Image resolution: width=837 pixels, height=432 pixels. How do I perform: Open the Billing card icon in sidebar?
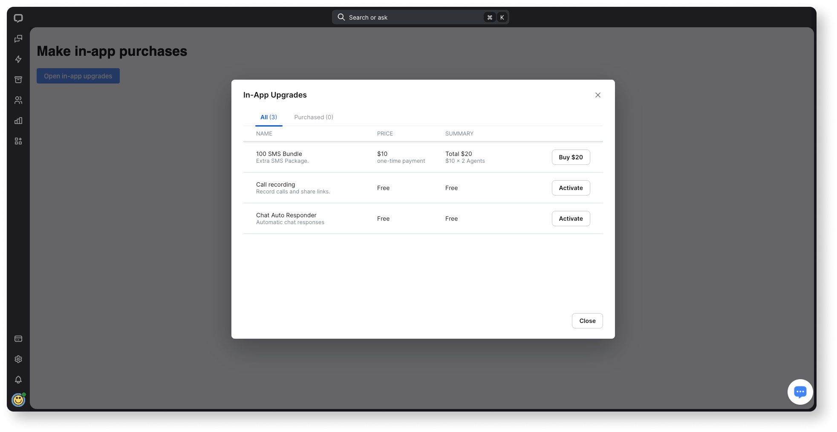(x=18, y=338)
